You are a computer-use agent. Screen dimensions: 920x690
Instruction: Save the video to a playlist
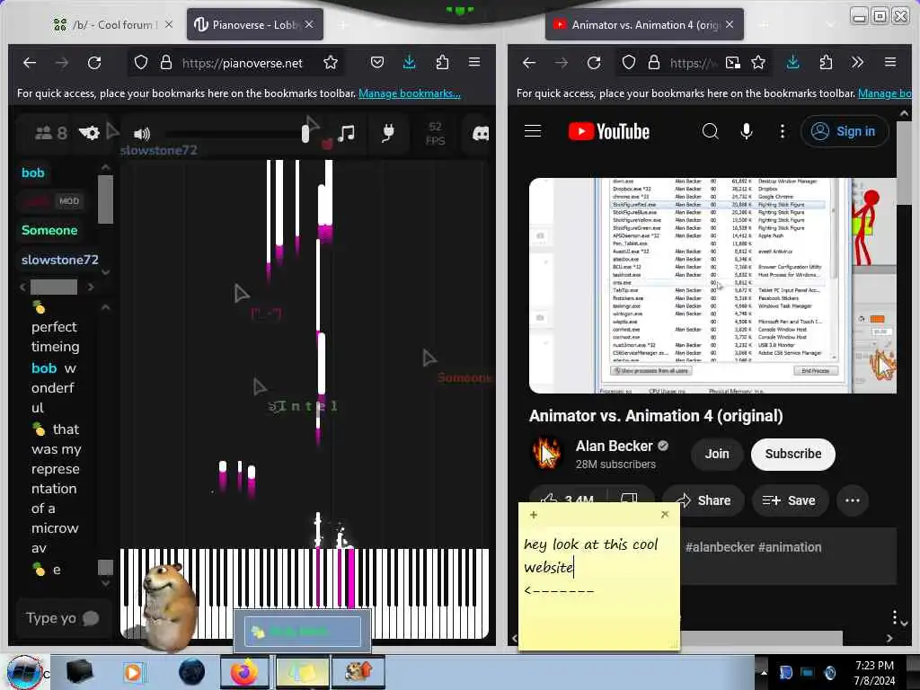point(789,500)
